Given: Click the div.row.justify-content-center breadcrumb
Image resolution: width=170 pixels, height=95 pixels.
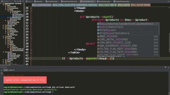Looking at the screenshot, I should click(75, 5).
